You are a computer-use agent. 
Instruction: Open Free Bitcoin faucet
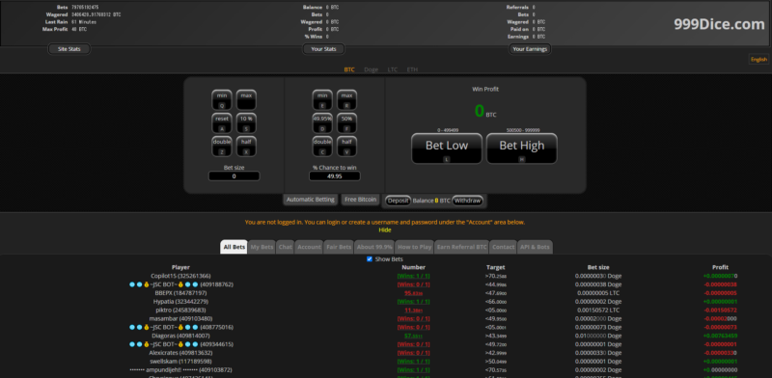(x=360, y=200)
